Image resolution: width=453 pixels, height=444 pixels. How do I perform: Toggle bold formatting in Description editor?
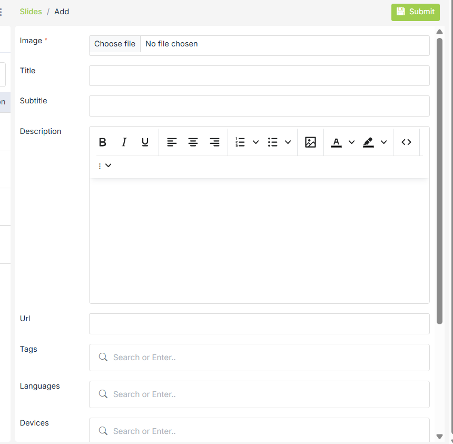(x=103, y=142)
